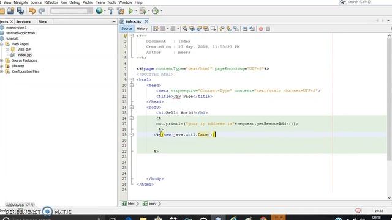Image resolution: width=392 pixels, height=220 pixels.
Task: Collapse code fold at line 1 comment
Action: [132, 36]
